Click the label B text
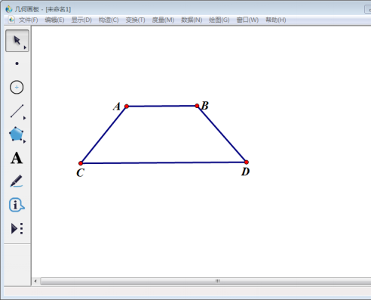This screenshot has height=300, width=371. (205, 106)
